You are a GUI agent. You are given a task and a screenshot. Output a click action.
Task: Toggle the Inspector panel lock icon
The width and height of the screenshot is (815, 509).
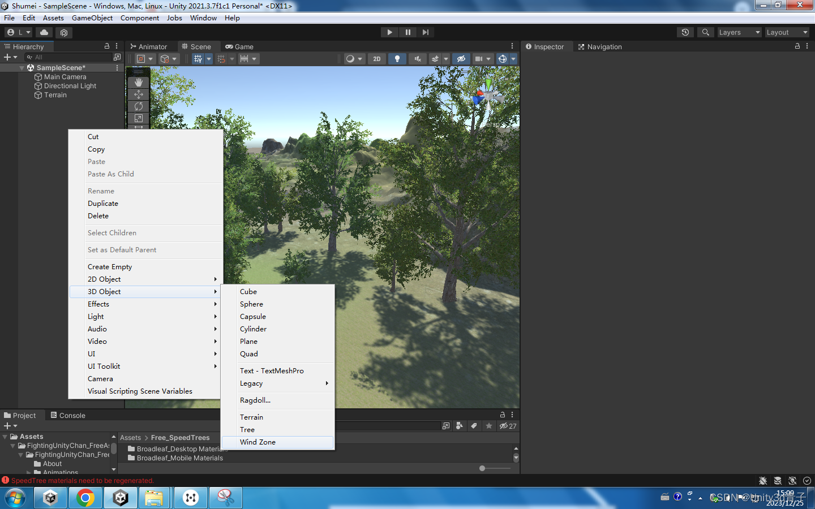(x=797, y=46)
